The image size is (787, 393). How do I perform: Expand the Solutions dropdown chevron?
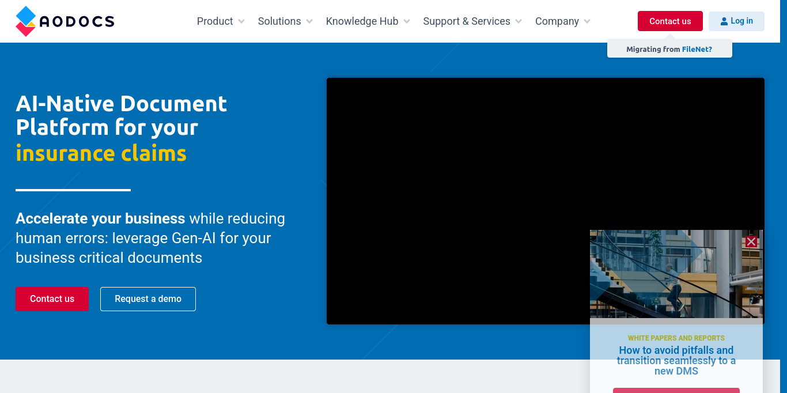coord(309,21)
